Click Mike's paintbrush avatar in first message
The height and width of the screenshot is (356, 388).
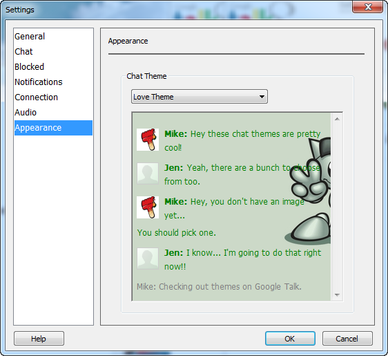pos(148,140)
